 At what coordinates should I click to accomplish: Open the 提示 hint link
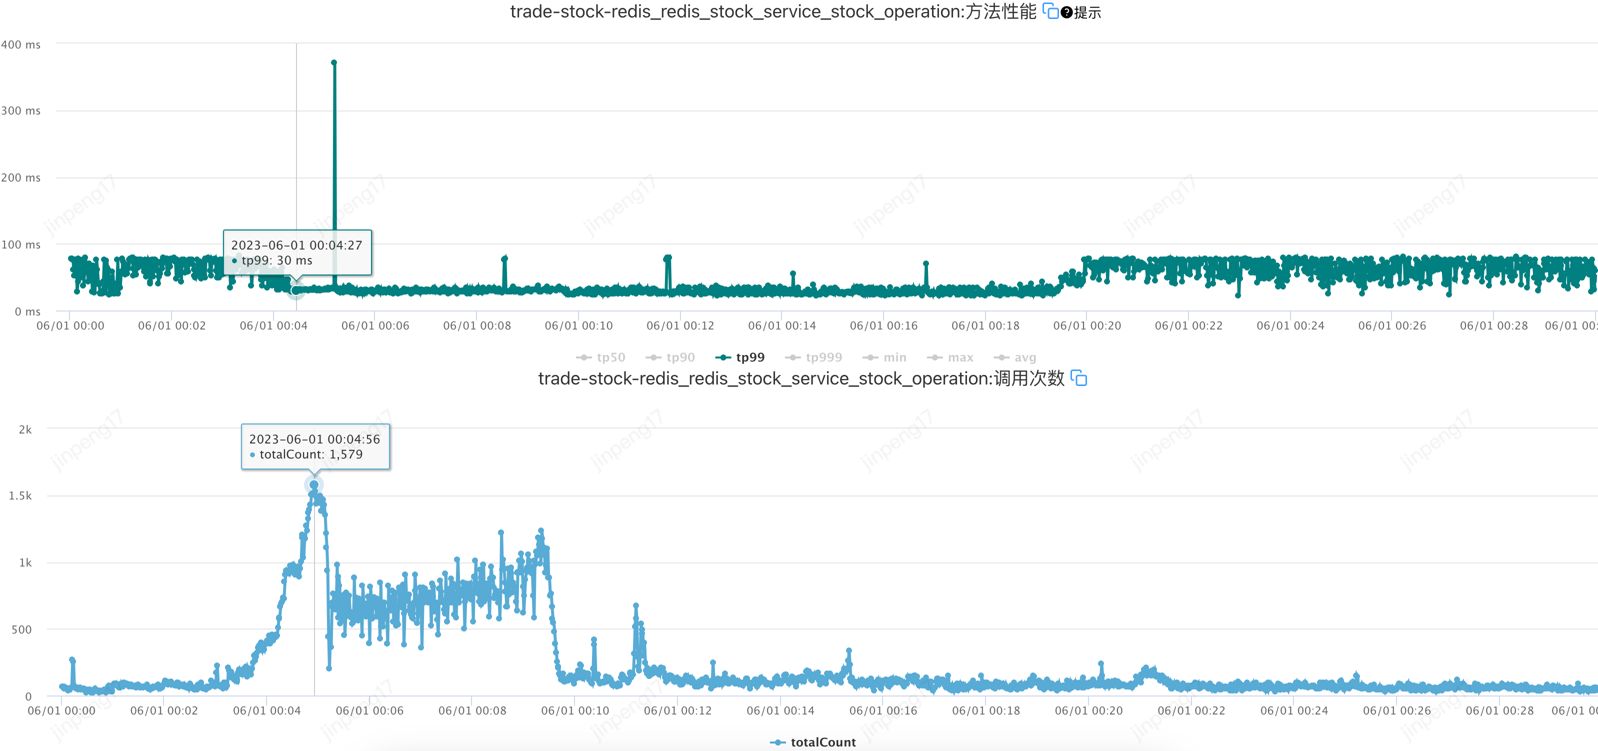(x=1087, y=12)
